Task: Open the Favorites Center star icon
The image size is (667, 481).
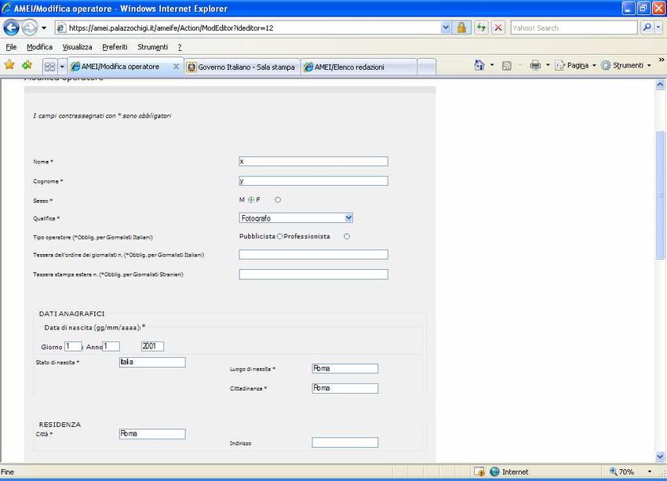Action: click(9, 66)
